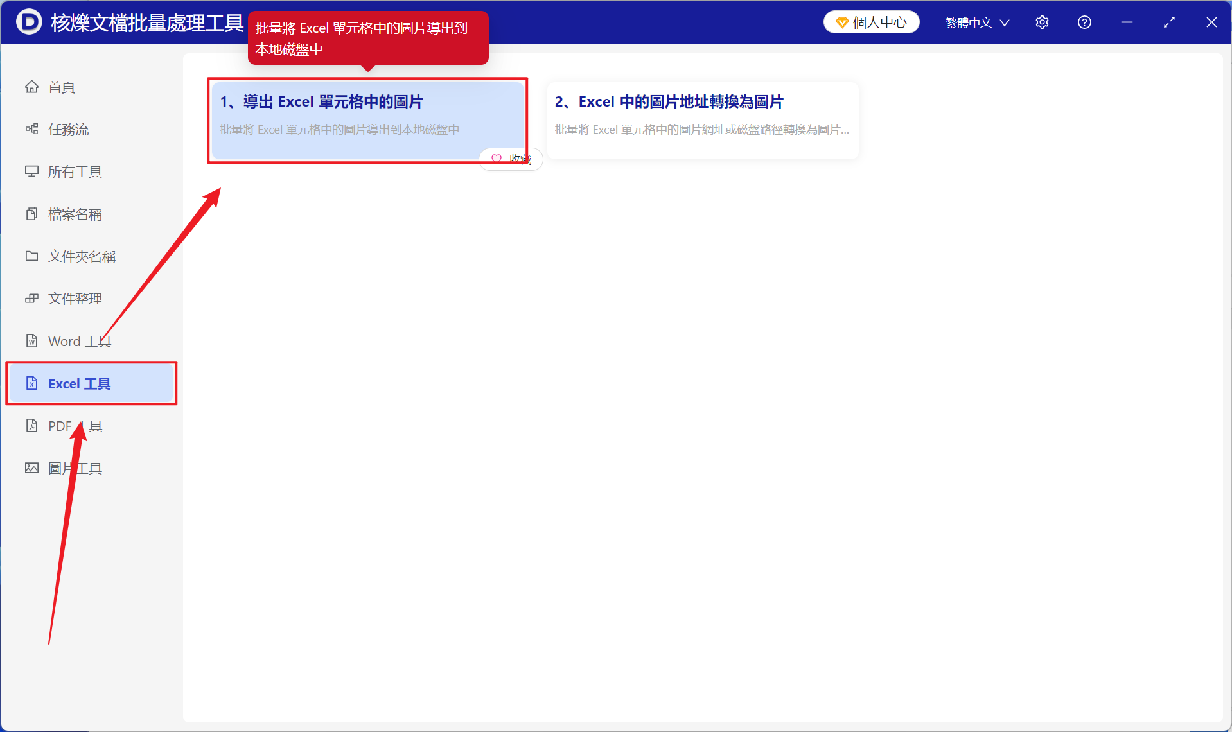Screen dimensions: 1232x732
Task: Click the 檔案名稱 clipboard icon
Action: click(31, 214)
